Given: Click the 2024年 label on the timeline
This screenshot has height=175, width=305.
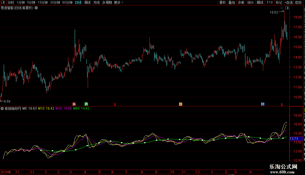Looking at the screenshot, I should (6, 172).
